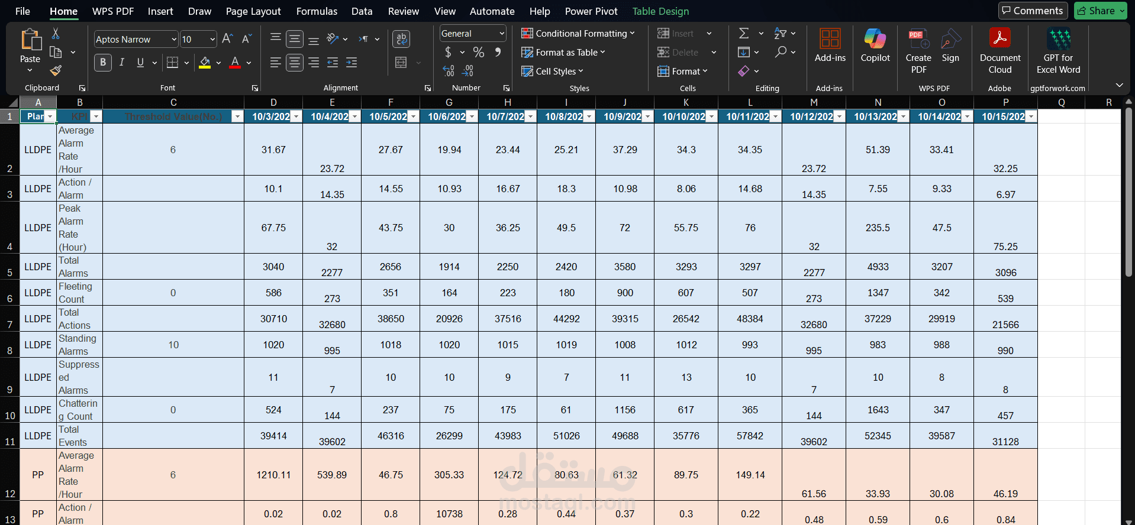Open the Add-ins grid icon
1135x525 pixels.
click(830, 39)
